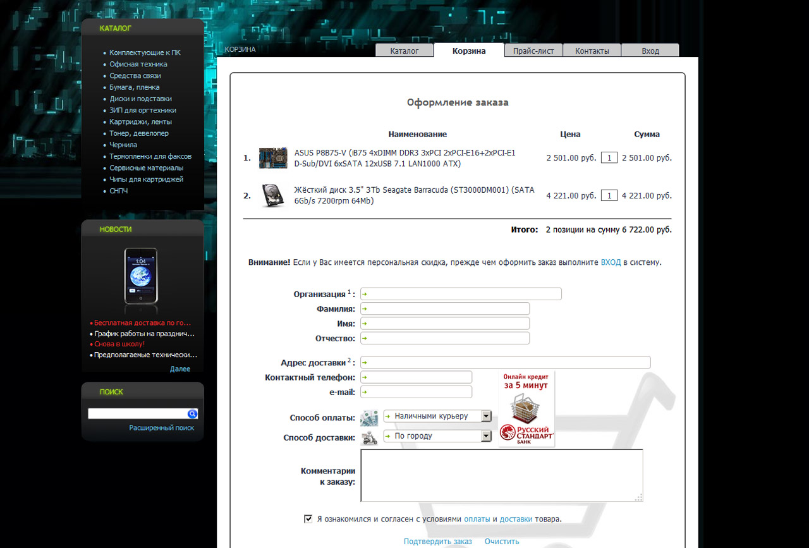809x548 pixels.
Task: Click the site search input box
Action: [x=137, y=414]
